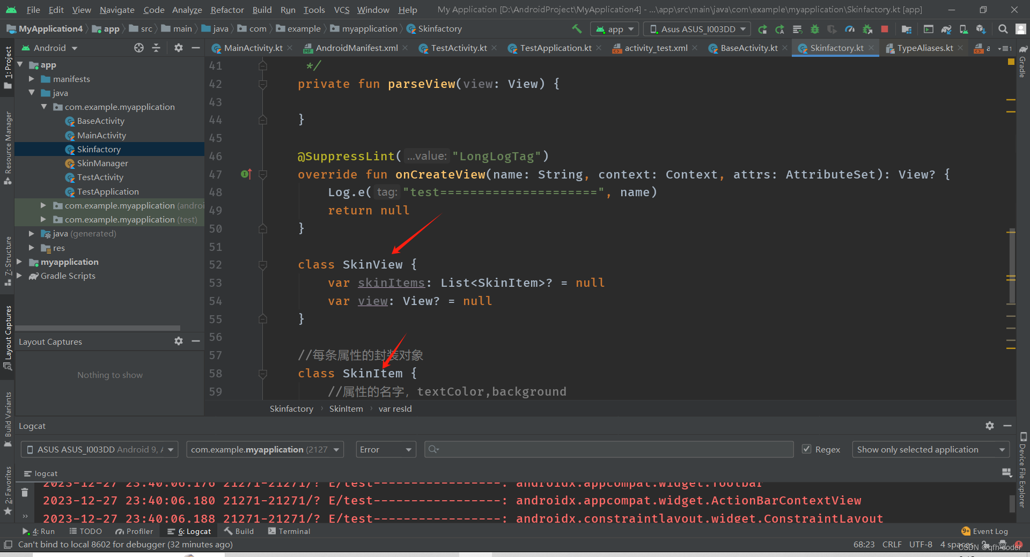Open the SDK Manager icon

click(981, 29)
